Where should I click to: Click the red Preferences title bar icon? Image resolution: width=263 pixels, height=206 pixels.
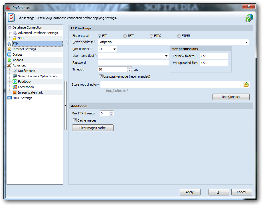click(x=8, y=8)
